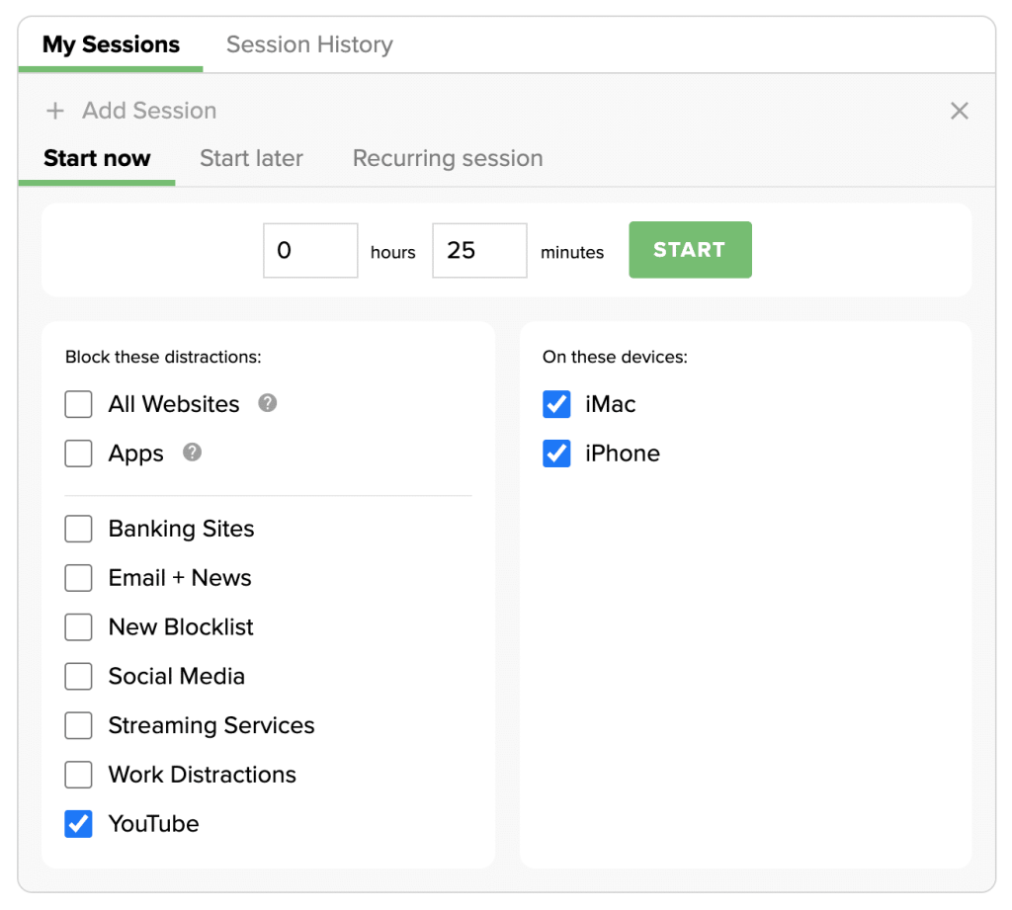Close the Add Session panel
This screenshot has height=910, width=1012.
959,111
